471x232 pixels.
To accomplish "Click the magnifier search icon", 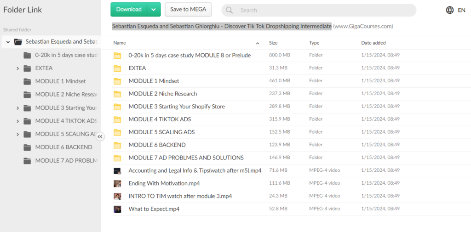I will [x=229, y=10].
